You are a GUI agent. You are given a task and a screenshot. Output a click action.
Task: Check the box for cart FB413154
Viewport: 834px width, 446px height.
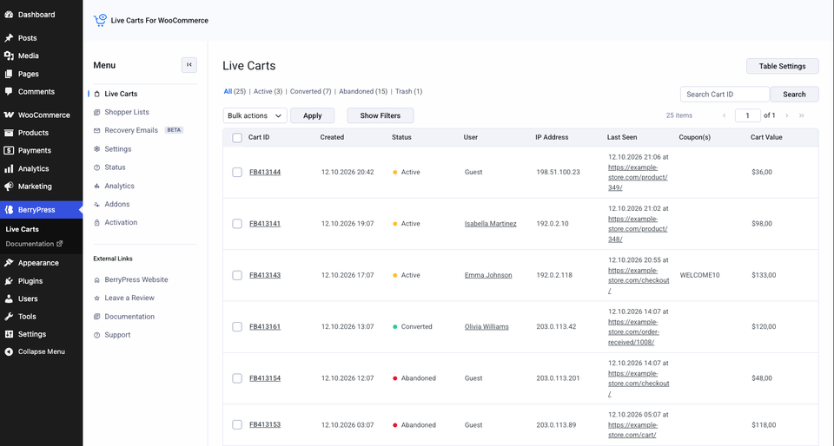coord(237,378)
